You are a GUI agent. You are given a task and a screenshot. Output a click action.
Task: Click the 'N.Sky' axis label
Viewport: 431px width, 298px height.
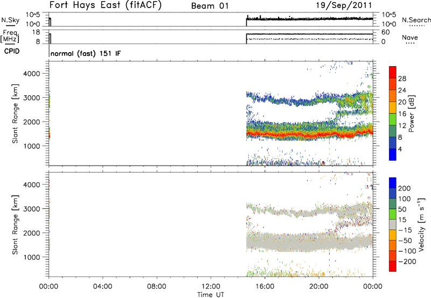click(10, 20)
